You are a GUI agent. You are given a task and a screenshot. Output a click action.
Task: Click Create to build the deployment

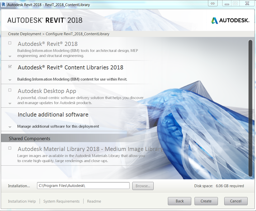206,201
